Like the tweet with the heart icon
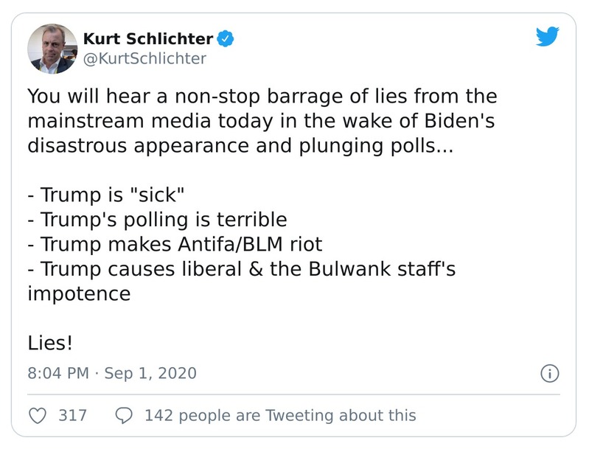Image resolution: width=589 pixels, height=449 pixels. coord(38,415)
